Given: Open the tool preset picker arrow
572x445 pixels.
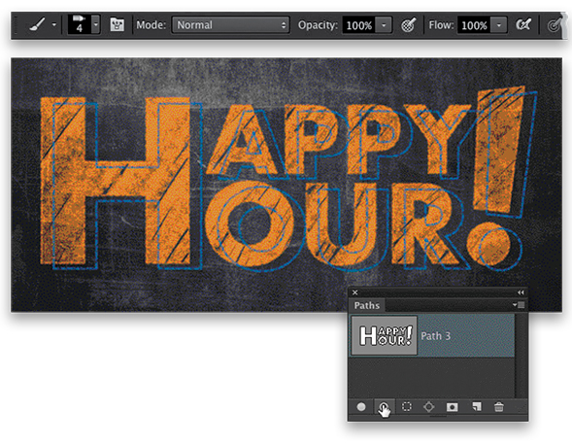Looking at the screenshot, I should click(54, 25).
